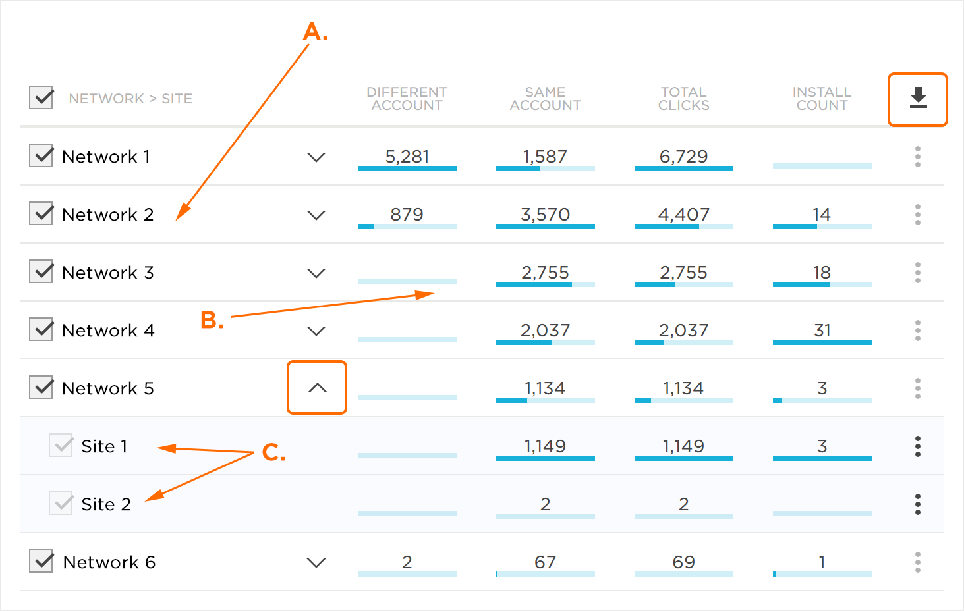Open the three-dot menu for Site 1
The image size is (964, 611).
tap(917, 446)
